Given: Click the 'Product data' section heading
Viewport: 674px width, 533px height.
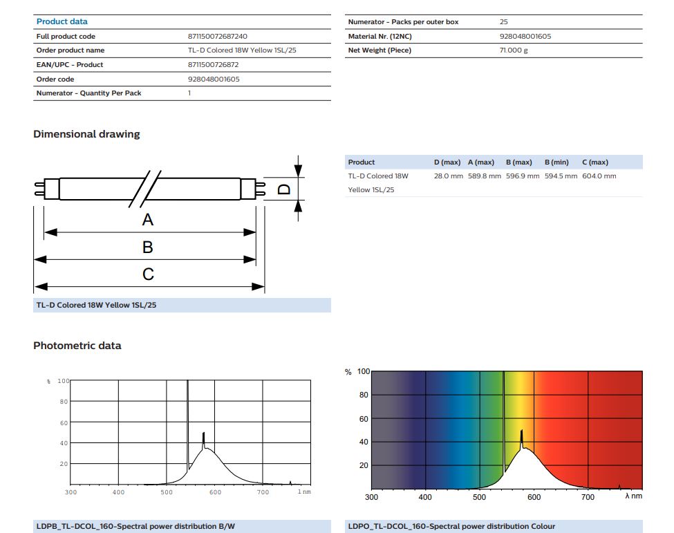Looking at the screenshot, I should point(62,21).
